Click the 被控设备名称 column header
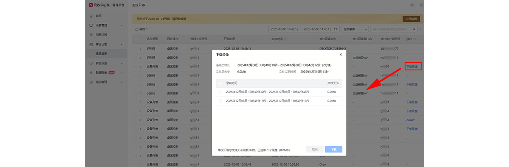The image size is (509, 167). pyautogui.click(x=327, y=39)
